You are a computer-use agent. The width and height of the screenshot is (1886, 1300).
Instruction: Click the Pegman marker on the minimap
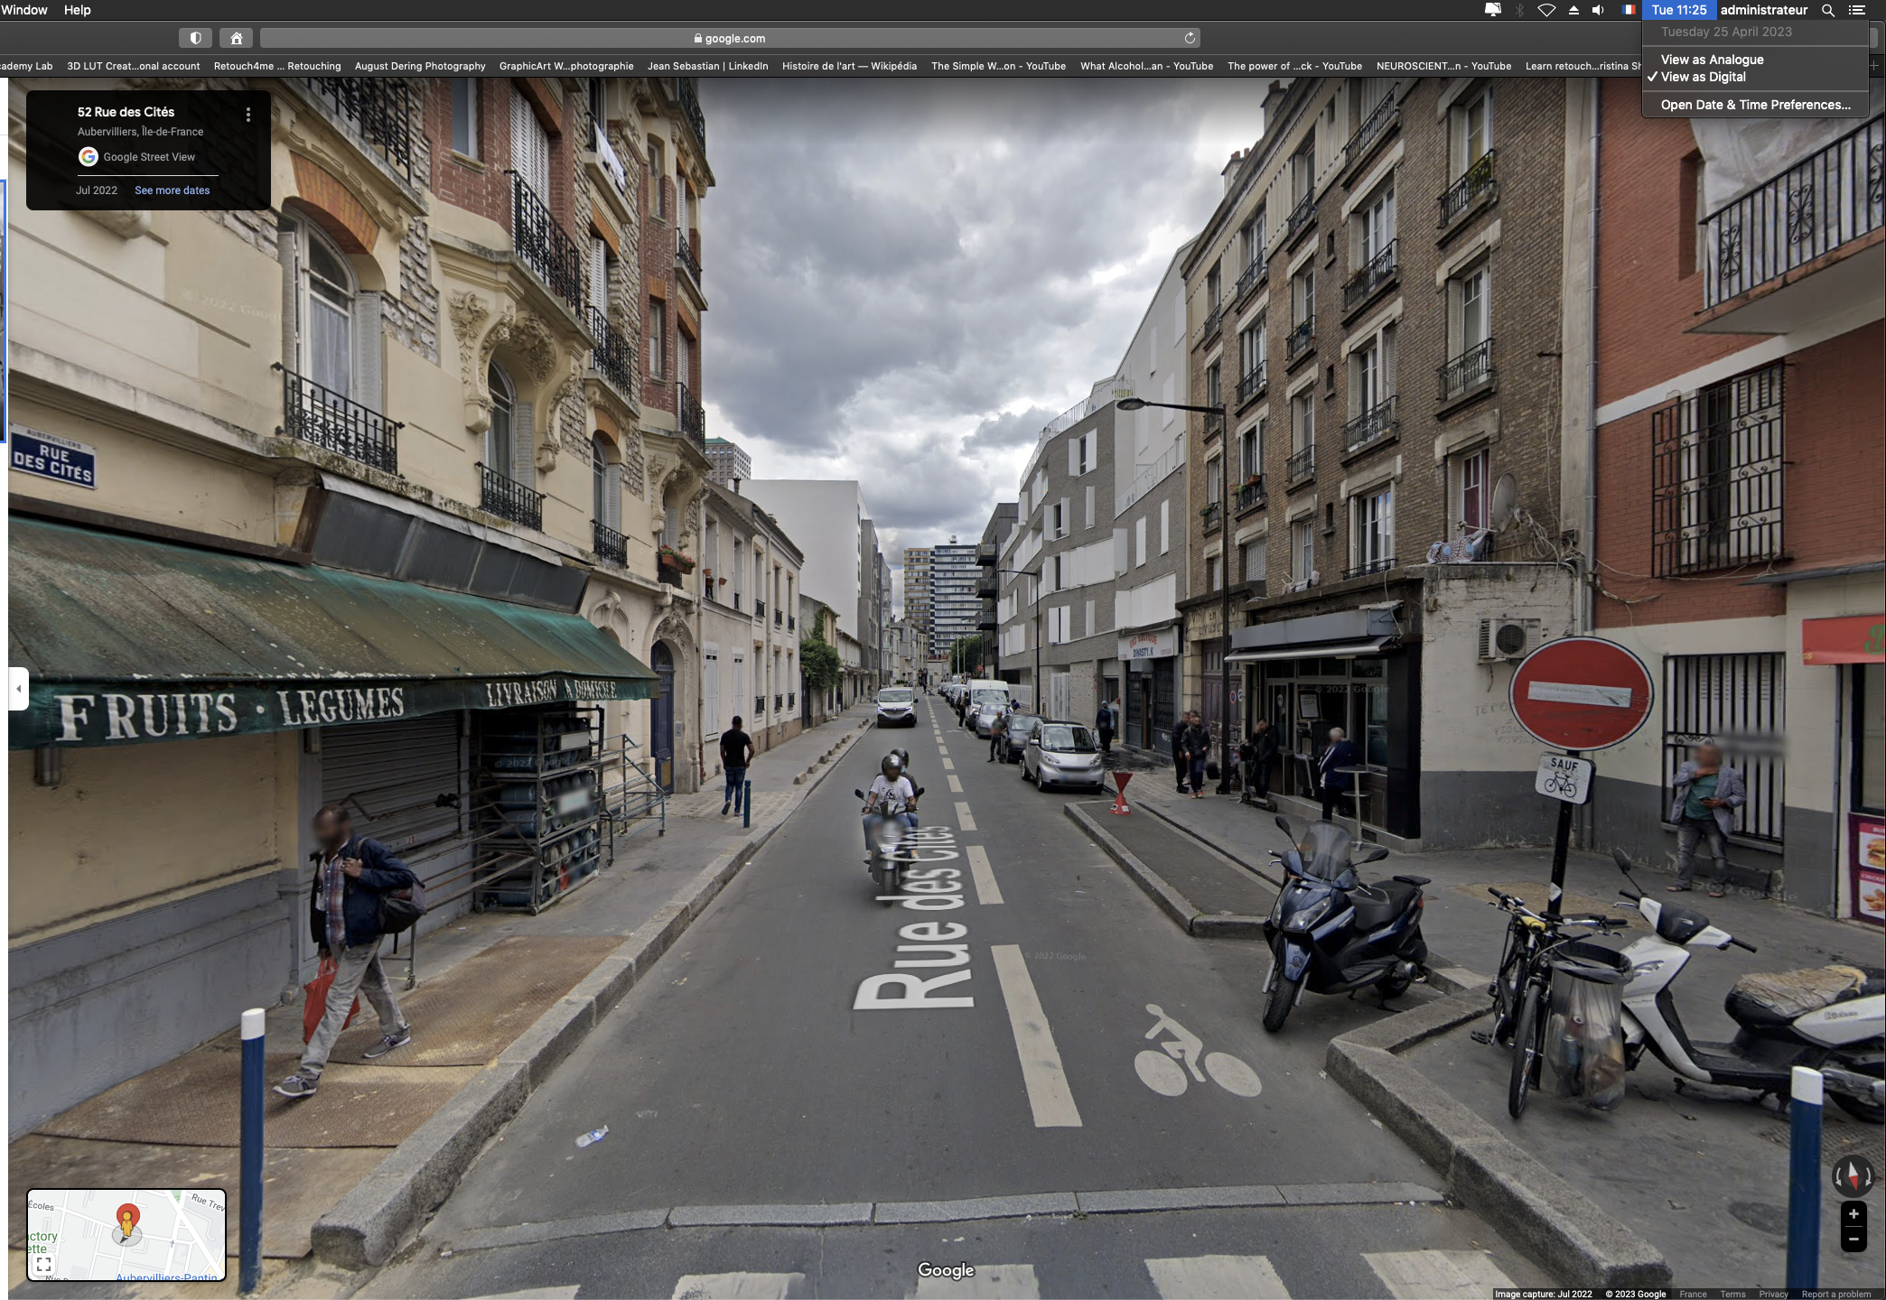click(127, 1221)
